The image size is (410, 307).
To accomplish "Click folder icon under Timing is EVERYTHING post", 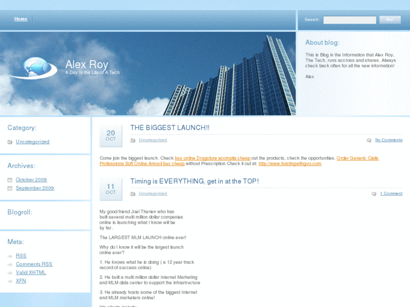I will [x=133, y=194].
